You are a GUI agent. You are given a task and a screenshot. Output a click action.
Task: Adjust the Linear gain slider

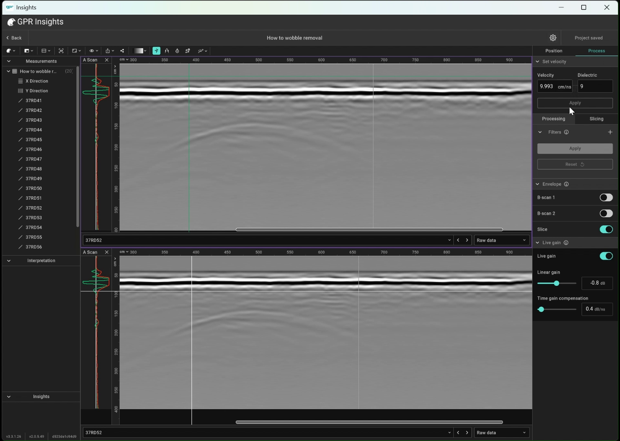coord(557,283)
